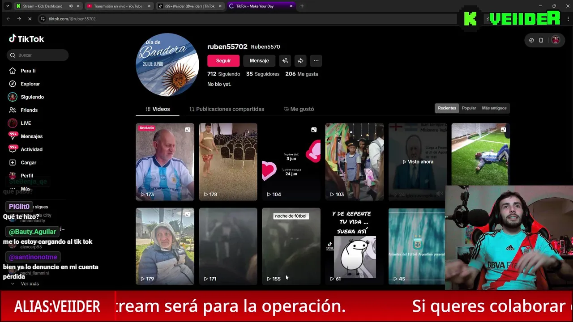
Task: Open a new browser tab
Action: click(302, 6)
